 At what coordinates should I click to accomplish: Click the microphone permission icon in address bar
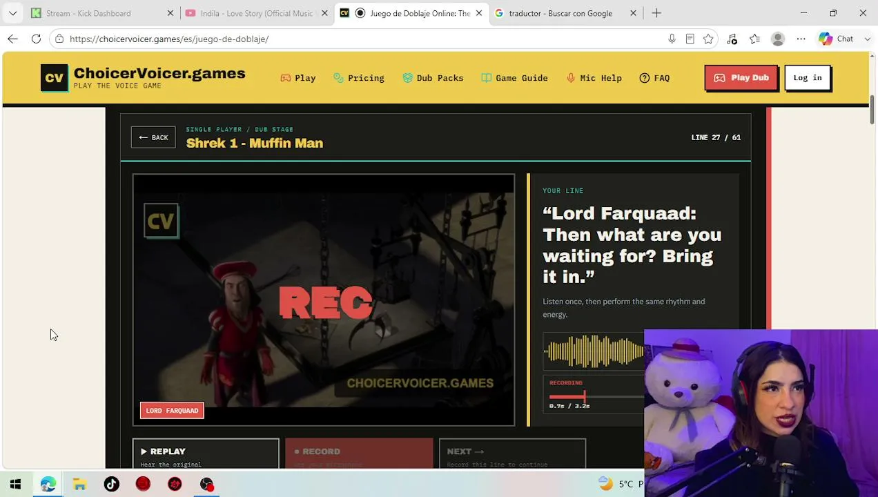point(672,39)
